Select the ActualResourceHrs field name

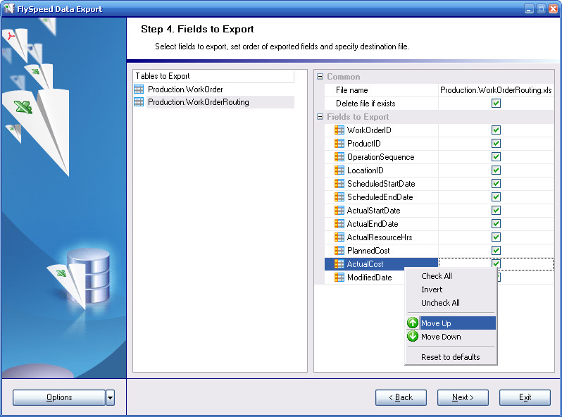(x=380, y=237)
